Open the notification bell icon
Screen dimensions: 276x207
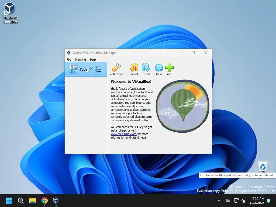(x=269, y=201)
